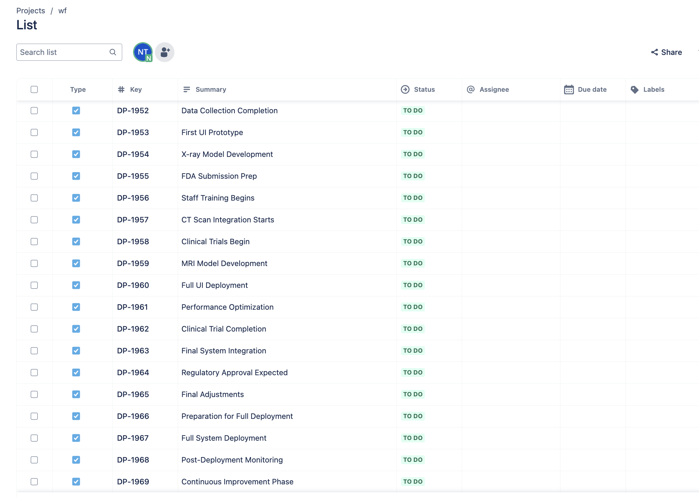Screen dimensions: 699x498
Task: Open the Projects breadcrumb link
Action: (31, 11)
